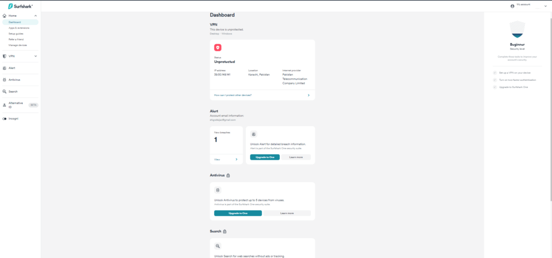Click the VPN shield icon in sidebar
The image size is (552, 258).
tap(4, 57)
